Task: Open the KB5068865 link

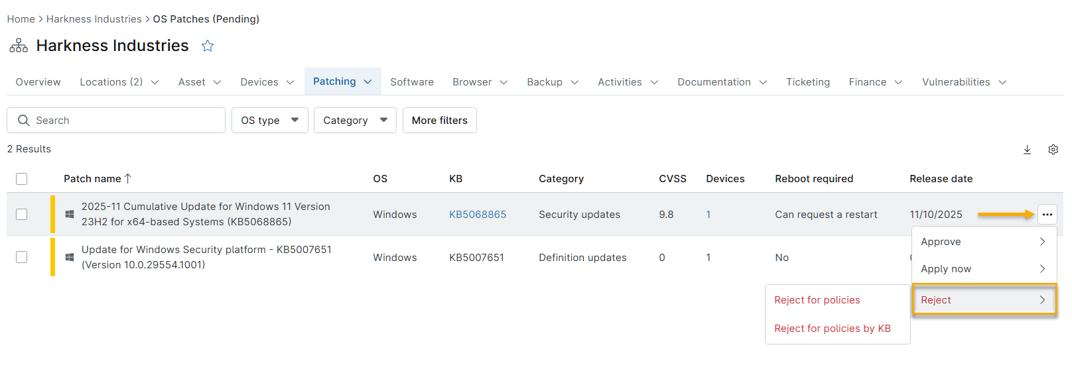Action: (478, 215)
